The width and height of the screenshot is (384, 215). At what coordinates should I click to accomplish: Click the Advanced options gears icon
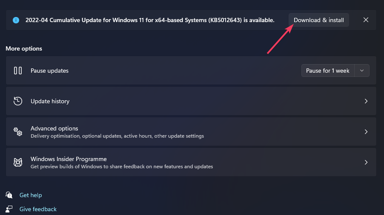click(18, 132)
